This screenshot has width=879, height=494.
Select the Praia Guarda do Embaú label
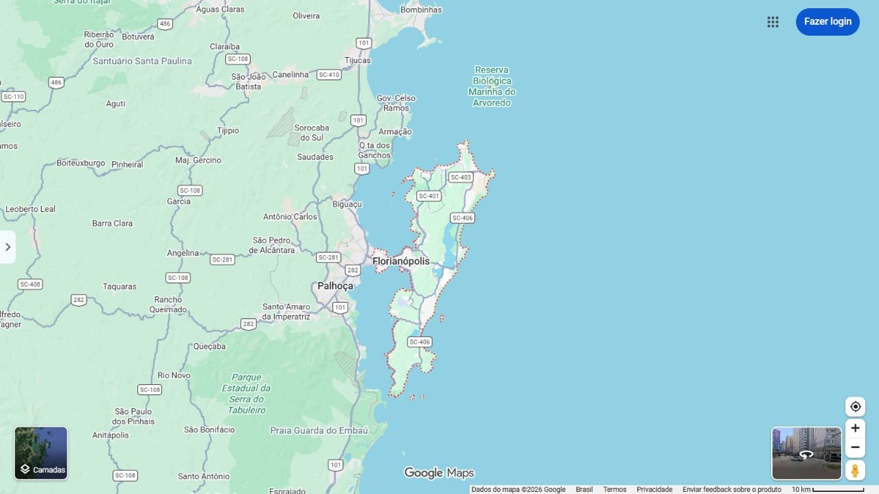coord(319,431)
